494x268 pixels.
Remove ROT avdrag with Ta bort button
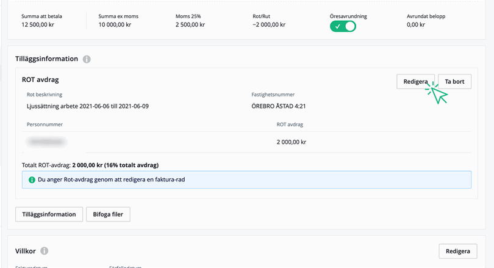[x=454, y=82]
